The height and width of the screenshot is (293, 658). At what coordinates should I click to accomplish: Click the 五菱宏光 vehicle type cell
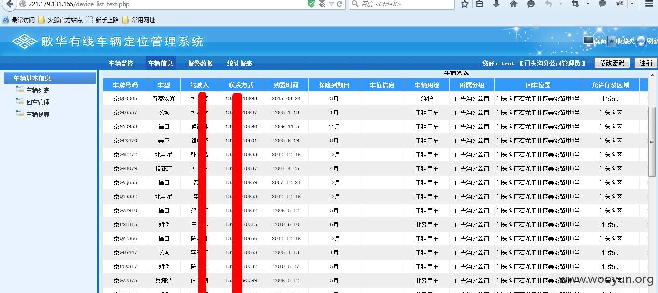tap(164, 98)
